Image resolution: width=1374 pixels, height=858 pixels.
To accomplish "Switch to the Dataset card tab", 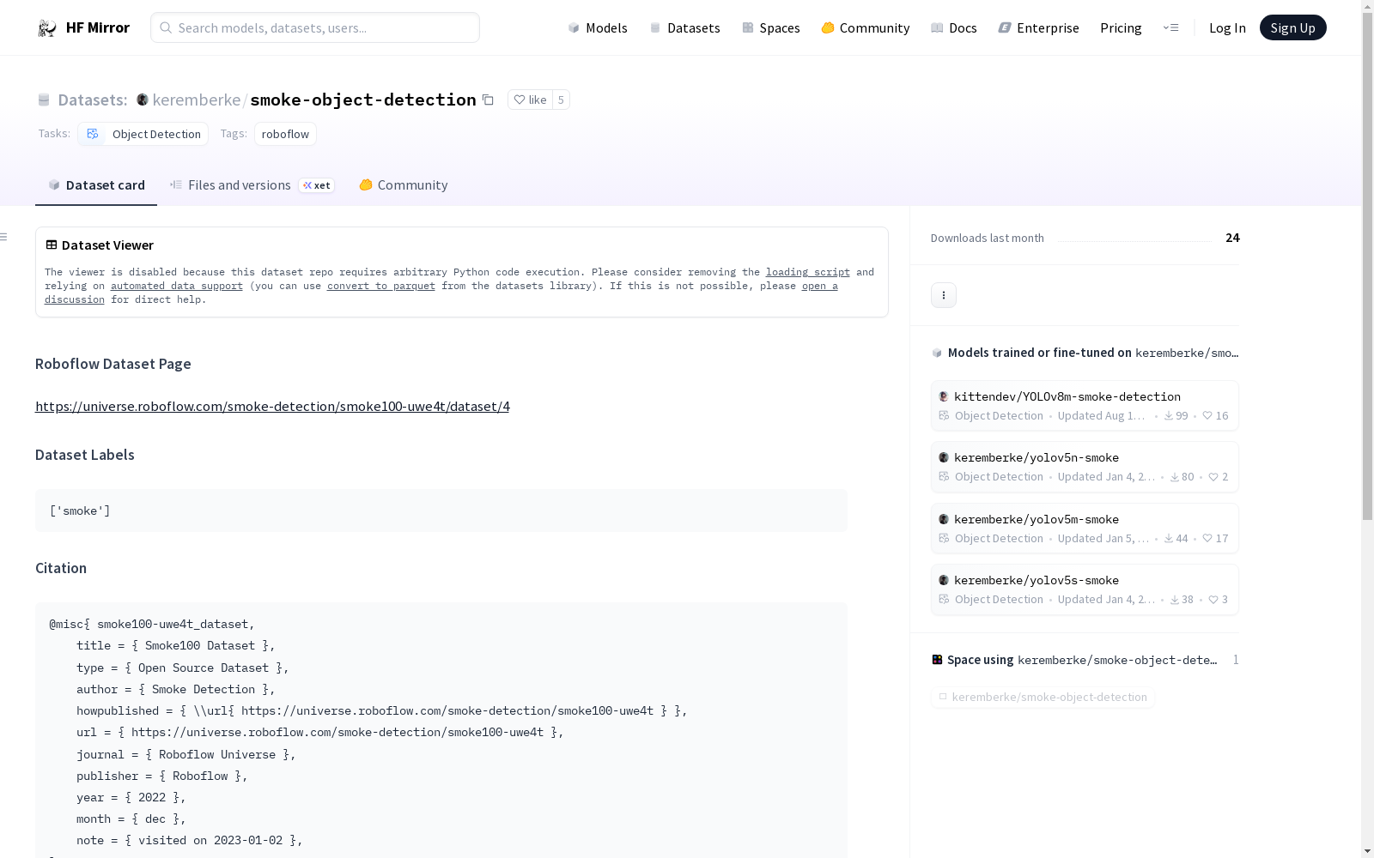I will [x=96, y=185].
